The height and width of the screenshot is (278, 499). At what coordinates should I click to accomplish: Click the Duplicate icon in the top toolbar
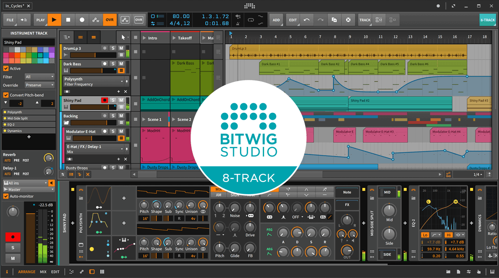tap(334, 20)
